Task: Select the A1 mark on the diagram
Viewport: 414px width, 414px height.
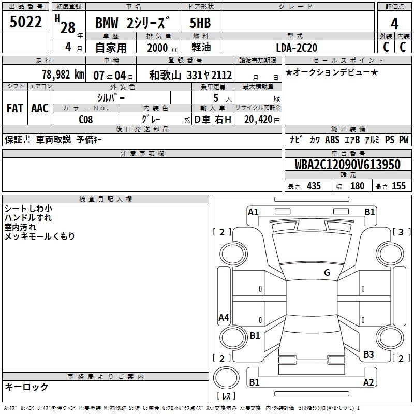Action: 253,212
